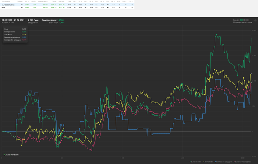This screenshot has height=164, width=258.
Task: Click the '582 рук в час' label
Action: point(33,23)
